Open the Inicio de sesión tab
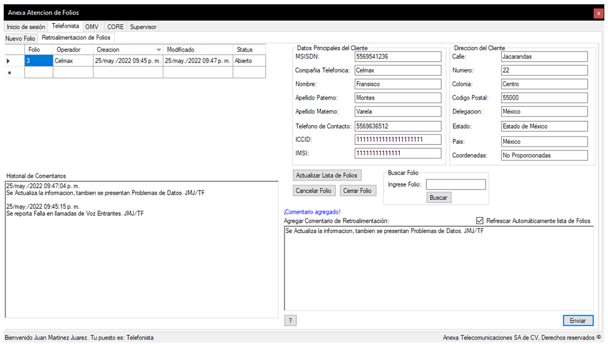The height and width of the screenshot is (344, 608). point(26,27)
